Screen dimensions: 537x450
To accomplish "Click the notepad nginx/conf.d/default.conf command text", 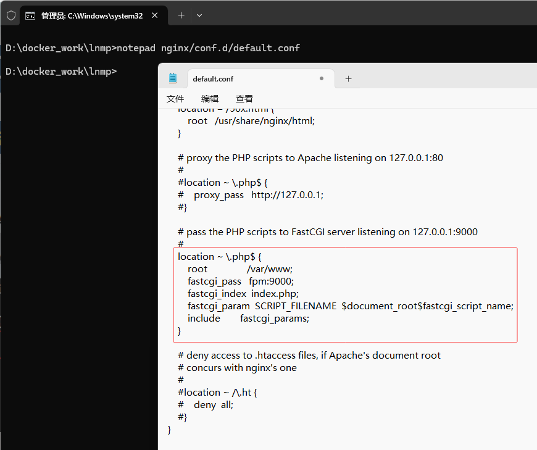I will pyautogui.click(x=208, y=48).
